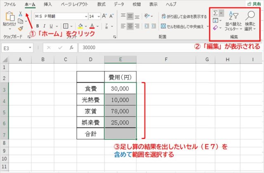Click the fill color bucket button

[80, 26]
